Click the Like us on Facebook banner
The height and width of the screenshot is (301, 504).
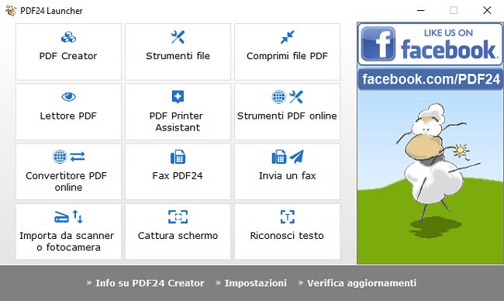(x=430, y=44)
